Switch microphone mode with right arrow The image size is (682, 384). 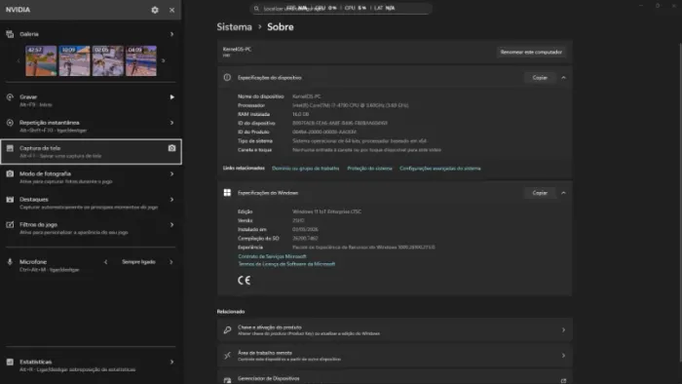coord(171,262)
